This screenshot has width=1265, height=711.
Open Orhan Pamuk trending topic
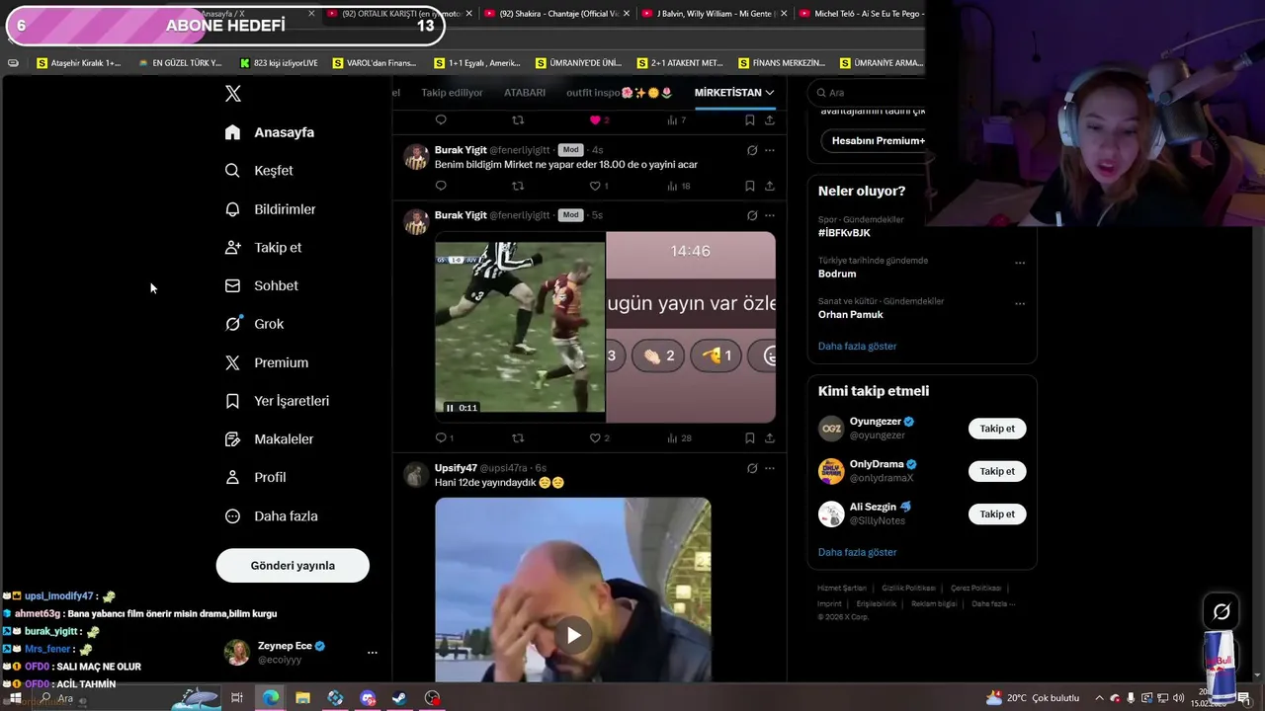pyautogui.click(x=851, y=315)
